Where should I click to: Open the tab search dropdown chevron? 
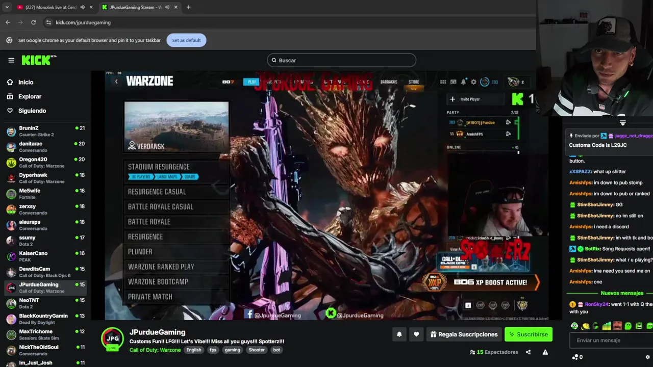[7, 7]
